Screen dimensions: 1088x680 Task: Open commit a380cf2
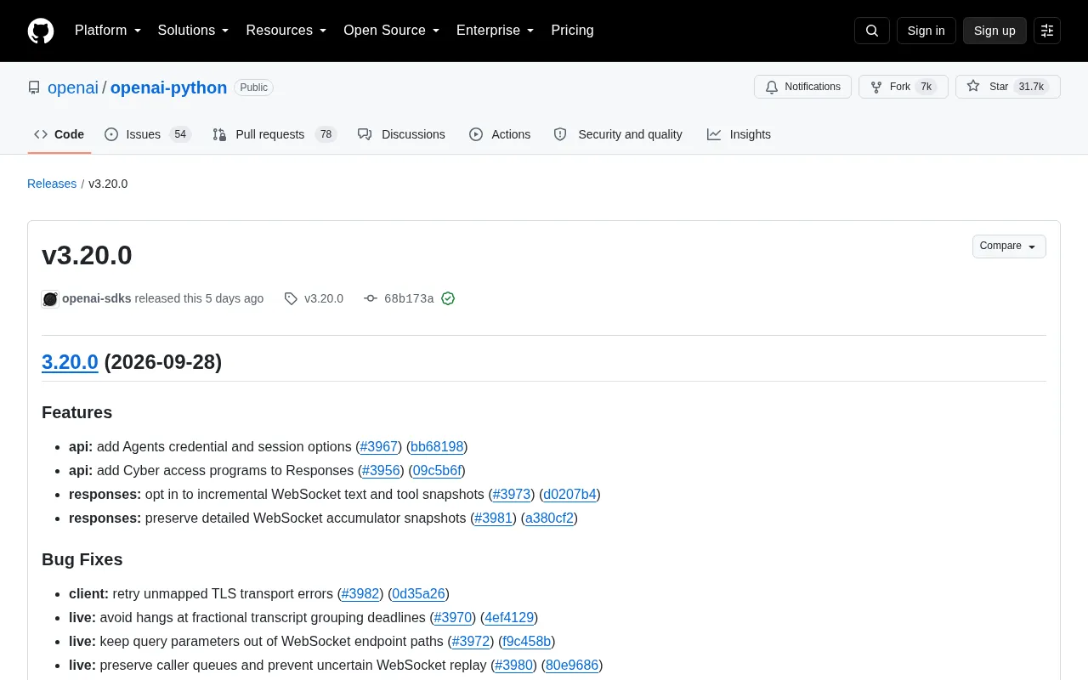[549, 518]
